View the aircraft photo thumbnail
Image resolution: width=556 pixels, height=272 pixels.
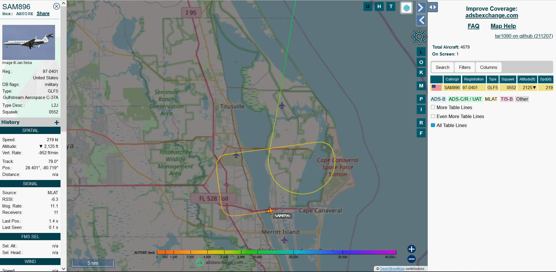[29, 42]
